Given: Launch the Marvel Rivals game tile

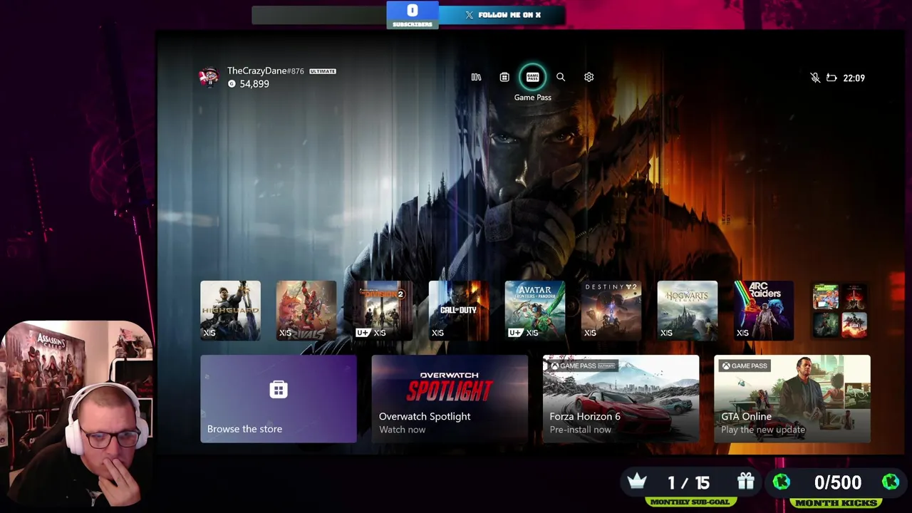Looking at the screenshot, I should coord(306,311).
